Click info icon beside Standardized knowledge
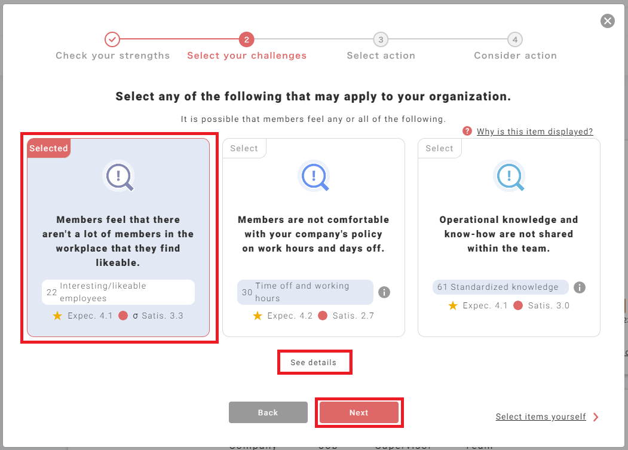 pyautogui.click(x=579, y=287)
